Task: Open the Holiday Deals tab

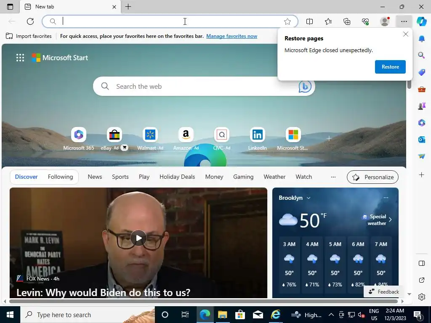Action: (x=177, y=177)
